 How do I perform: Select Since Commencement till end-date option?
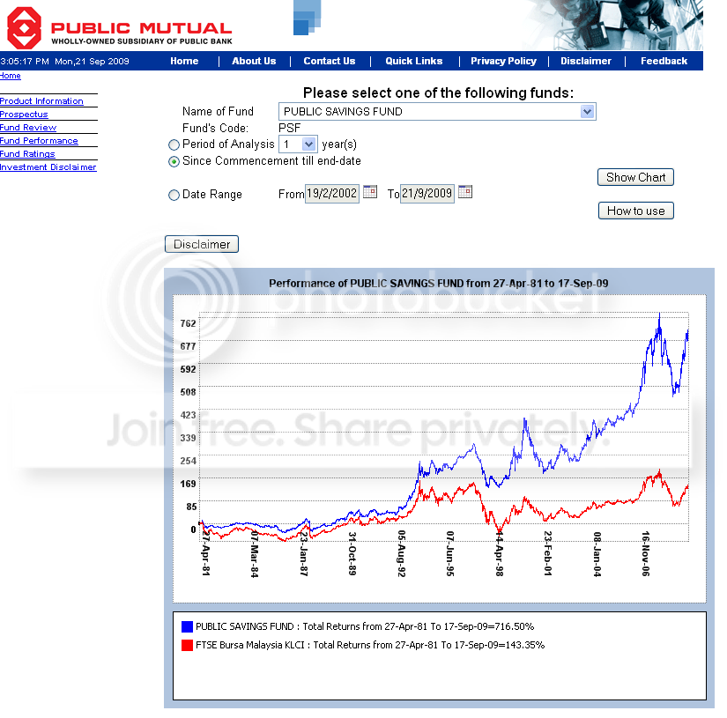tap(174, 162)
